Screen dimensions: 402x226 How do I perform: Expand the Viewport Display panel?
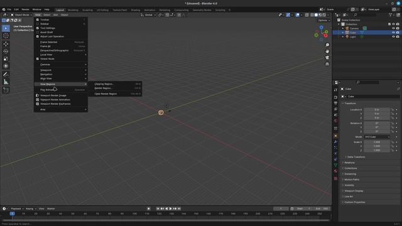point(354,191)
